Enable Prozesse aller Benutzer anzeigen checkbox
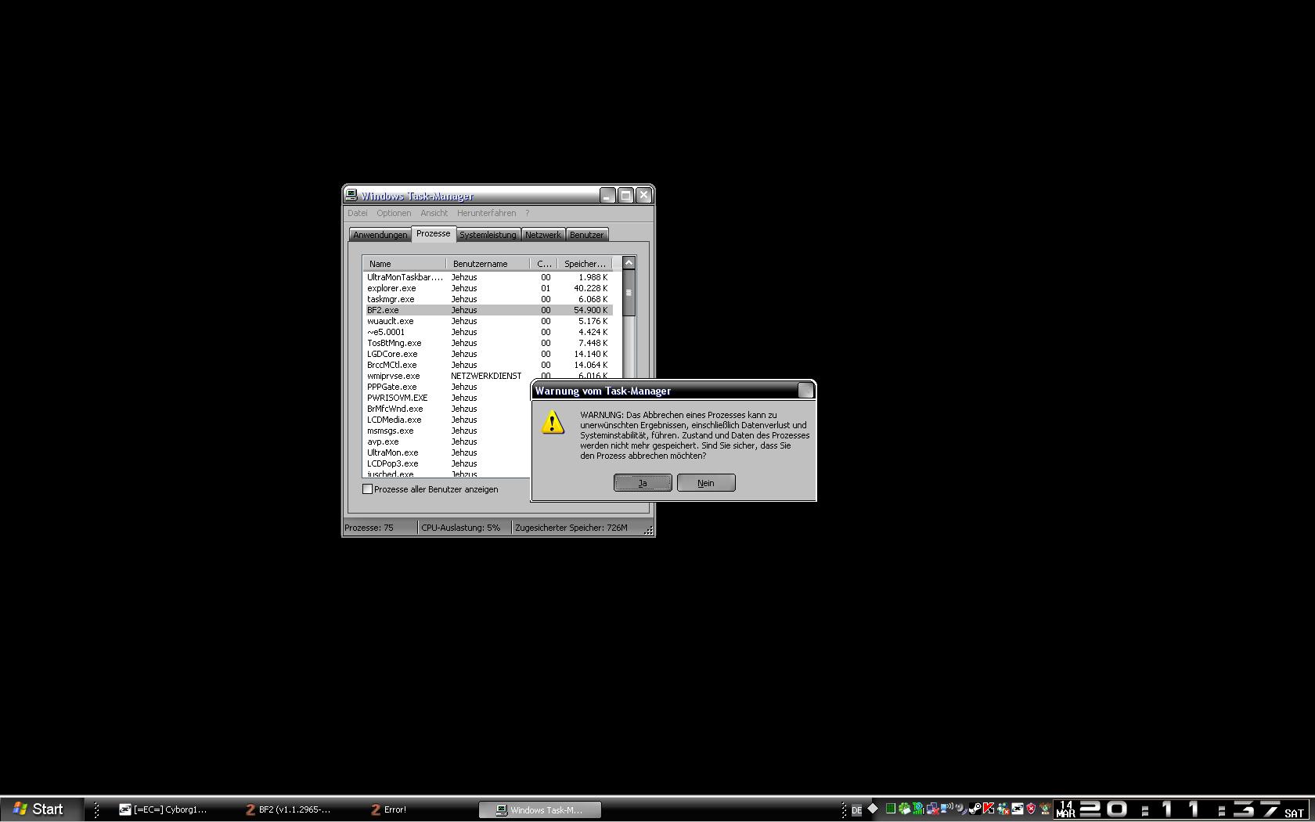 click(367, 489)
